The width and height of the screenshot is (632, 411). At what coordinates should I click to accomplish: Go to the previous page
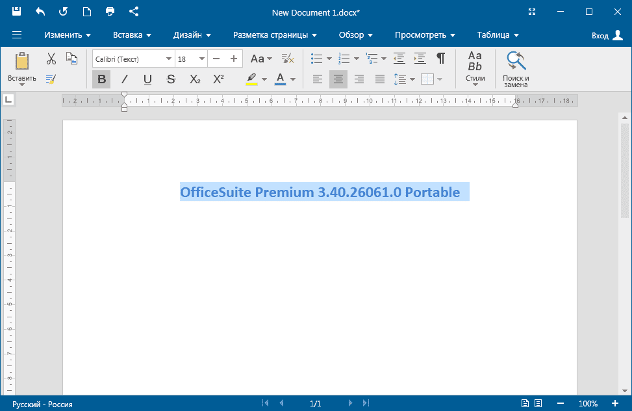(x=281, y=403)
